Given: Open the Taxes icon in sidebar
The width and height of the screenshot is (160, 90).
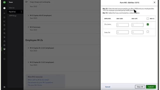Looking at the screenshot, I should coord(4,49).
